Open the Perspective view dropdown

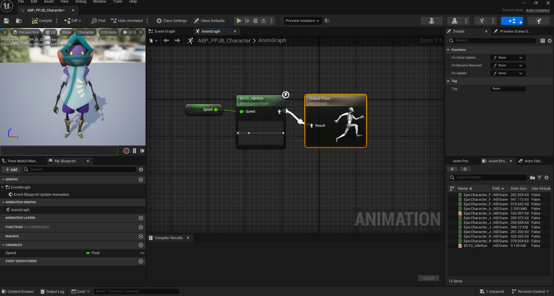(x=26, y=32)
